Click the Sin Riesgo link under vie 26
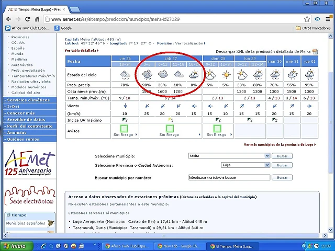Viewport: 335px width, 251px height. point(124,135)
